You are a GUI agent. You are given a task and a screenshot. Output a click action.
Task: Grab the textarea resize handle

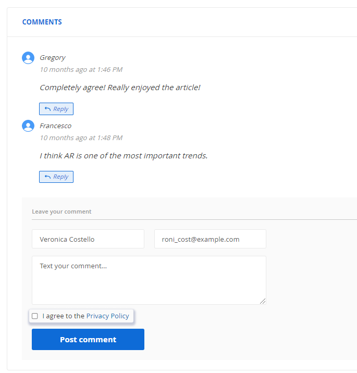[263, 301]
